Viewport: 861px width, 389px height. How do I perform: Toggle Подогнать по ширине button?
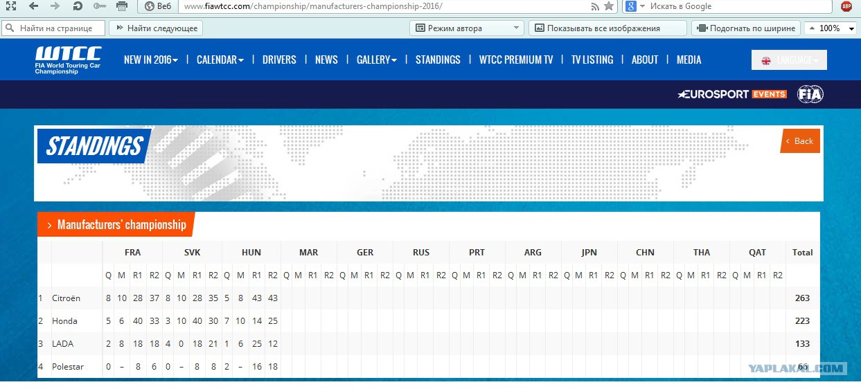pos(745,28)
